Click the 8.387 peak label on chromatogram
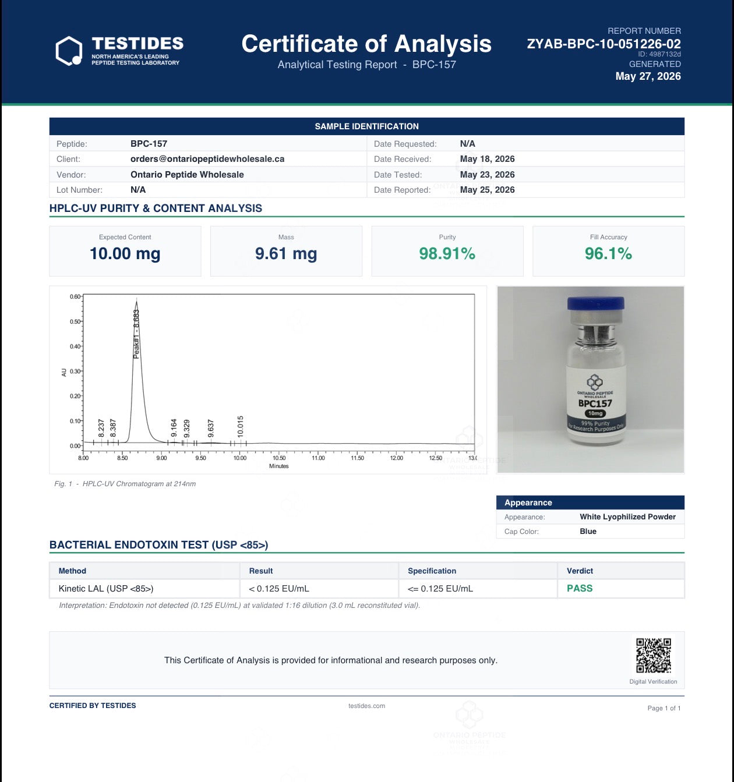The height and width of the screenshot is (782, 734). pos(113,428)
